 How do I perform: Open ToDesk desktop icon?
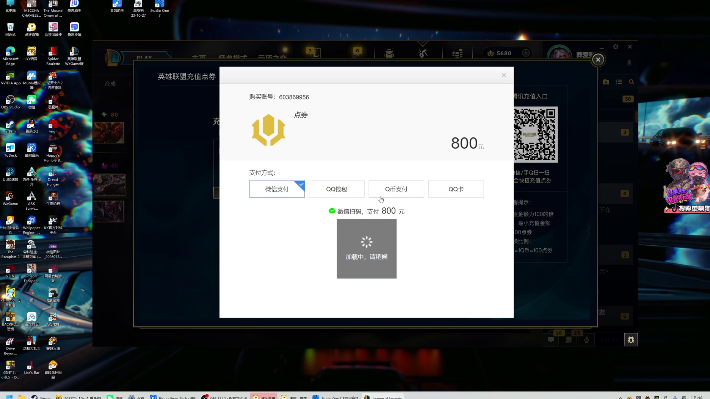(11, 150)
